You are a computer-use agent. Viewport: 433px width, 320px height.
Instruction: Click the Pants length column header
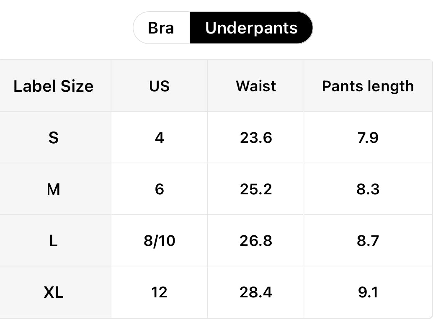(368, 86)
